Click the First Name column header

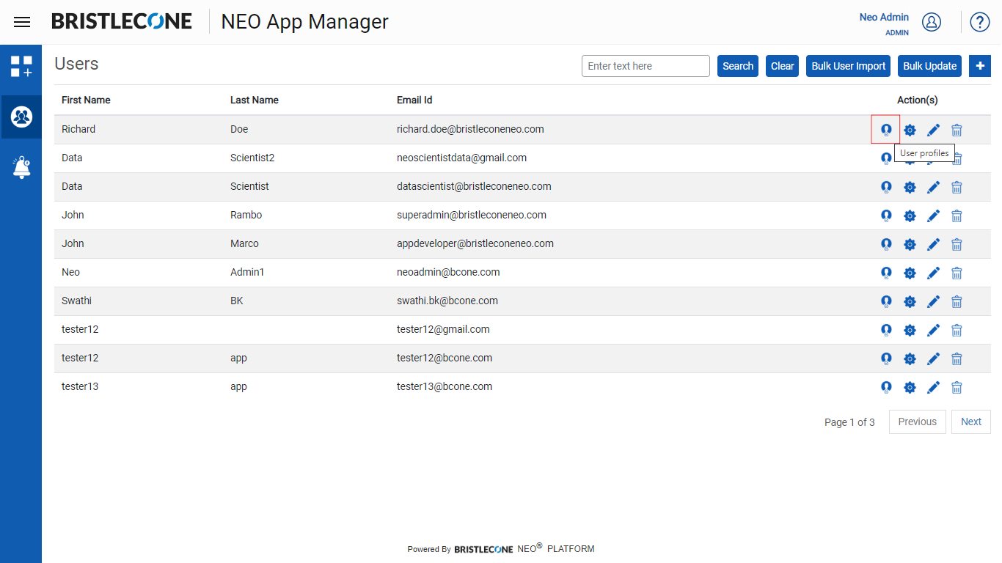(x=86, y=100)
